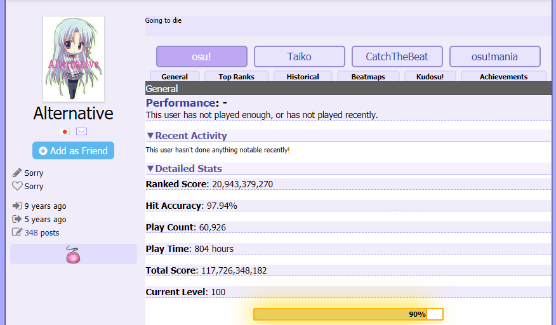The width and height of the screenshot is (556, 325).
Task: Open the Alternative avatar image
Action: click(74, 59)
